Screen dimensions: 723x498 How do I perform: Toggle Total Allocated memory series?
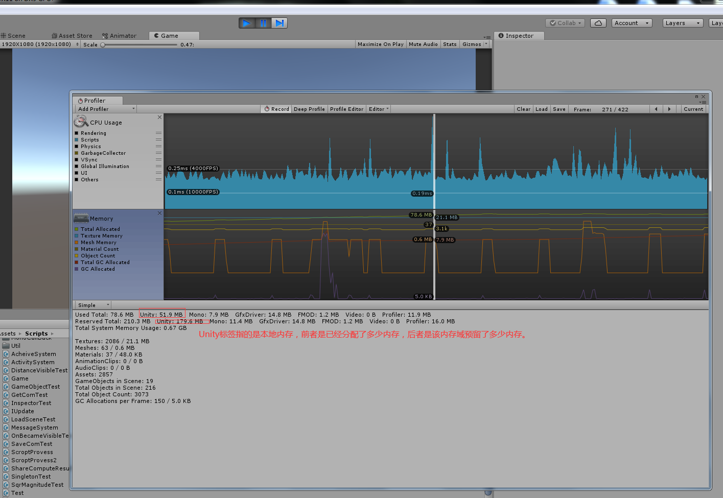(77, 229)
